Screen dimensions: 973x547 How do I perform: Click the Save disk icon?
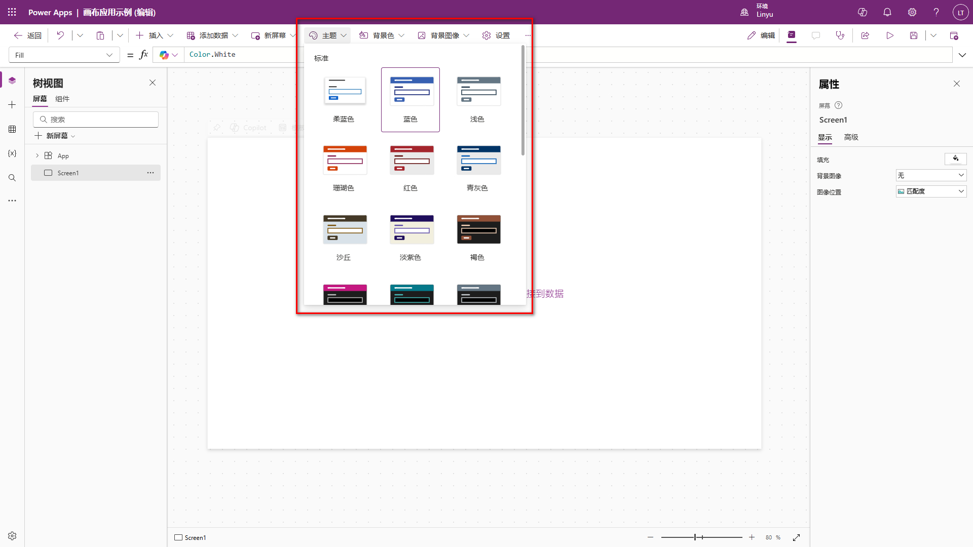click(x=914, y=35)
